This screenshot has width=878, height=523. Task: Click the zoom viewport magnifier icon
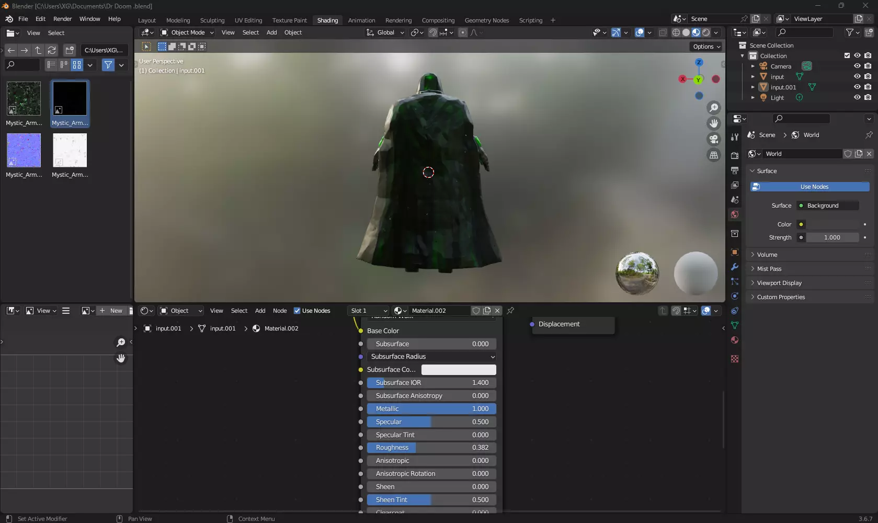pos(714,108)
